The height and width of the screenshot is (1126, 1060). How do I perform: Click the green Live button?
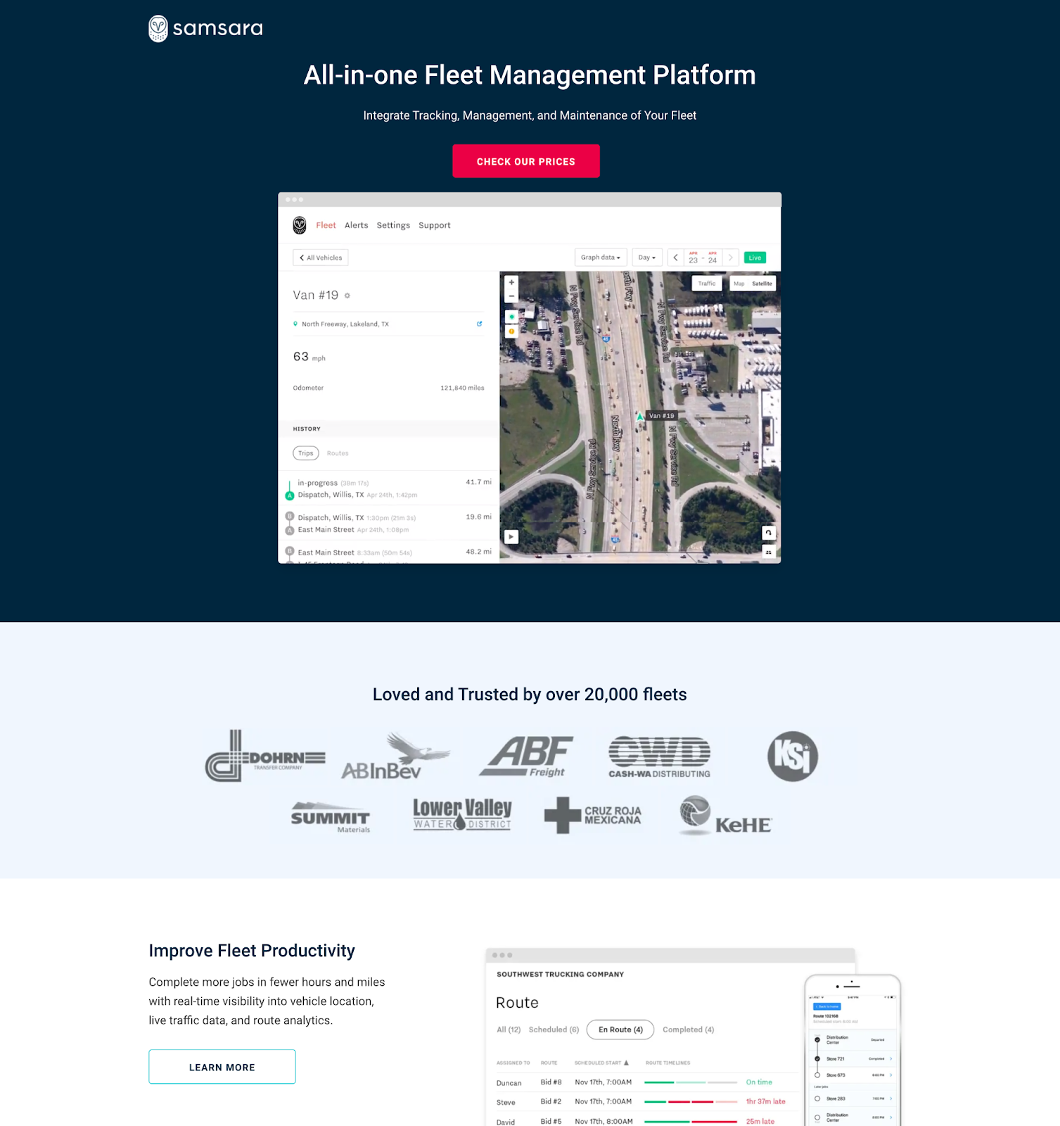pyautogui.click(x=755, y=258)
